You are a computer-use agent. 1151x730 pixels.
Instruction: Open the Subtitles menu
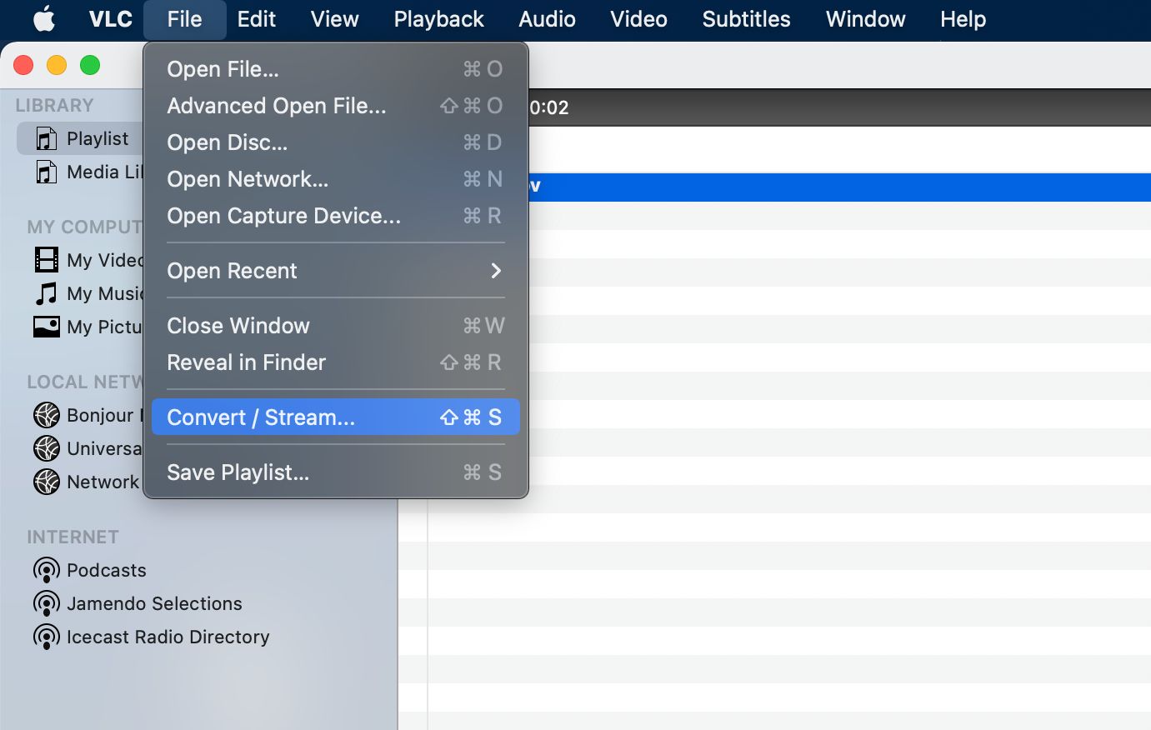(x=746, y=19)
